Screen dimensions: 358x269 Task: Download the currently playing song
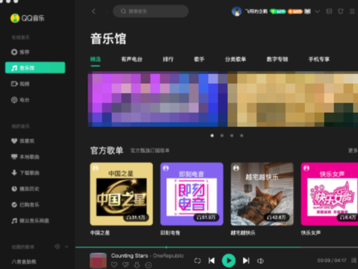(x=137, y=265)
